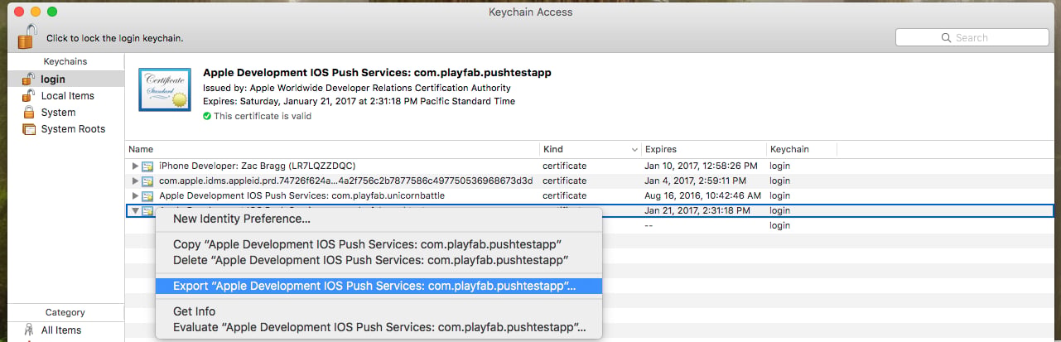Click the Expires Saturday, January 21, 2017 line
1061x342 pixels.
359,101
